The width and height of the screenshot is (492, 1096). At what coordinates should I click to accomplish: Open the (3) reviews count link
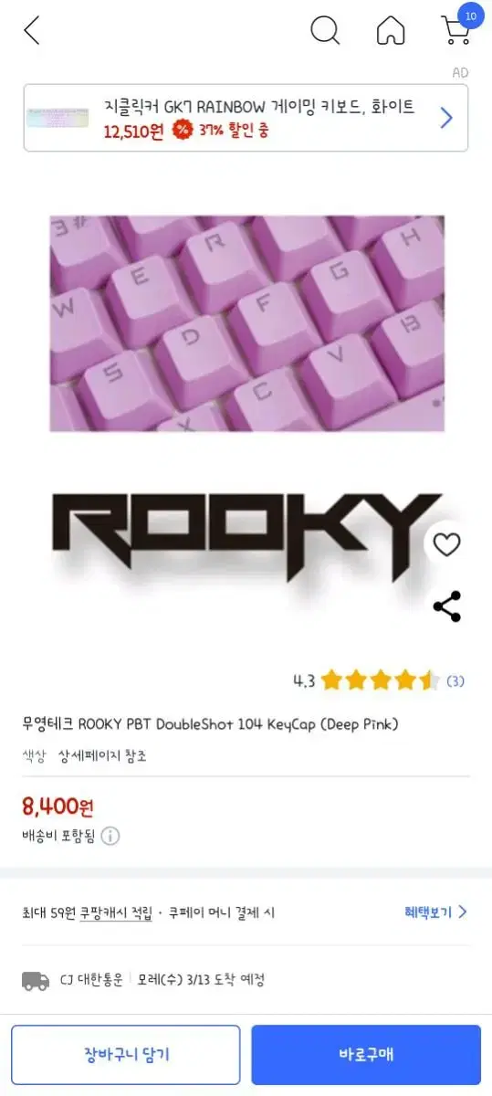pyautogui.click(x=455, y=680)
